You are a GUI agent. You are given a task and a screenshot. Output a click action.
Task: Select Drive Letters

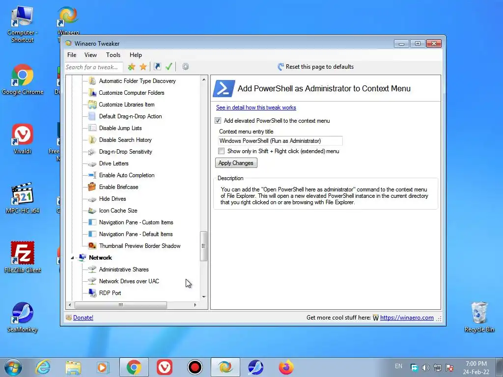(113, 163)
